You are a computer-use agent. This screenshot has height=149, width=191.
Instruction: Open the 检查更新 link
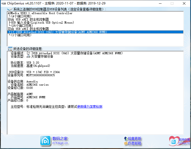[134, 138]
